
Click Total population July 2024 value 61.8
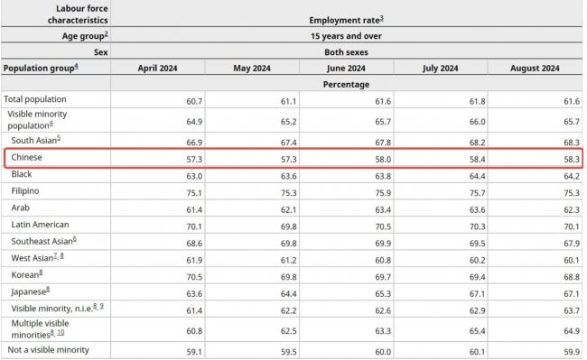478,101
